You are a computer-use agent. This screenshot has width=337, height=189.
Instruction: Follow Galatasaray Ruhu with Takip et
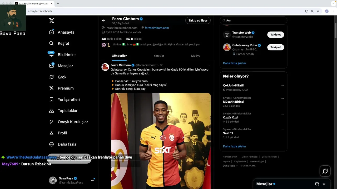point(276,47)
